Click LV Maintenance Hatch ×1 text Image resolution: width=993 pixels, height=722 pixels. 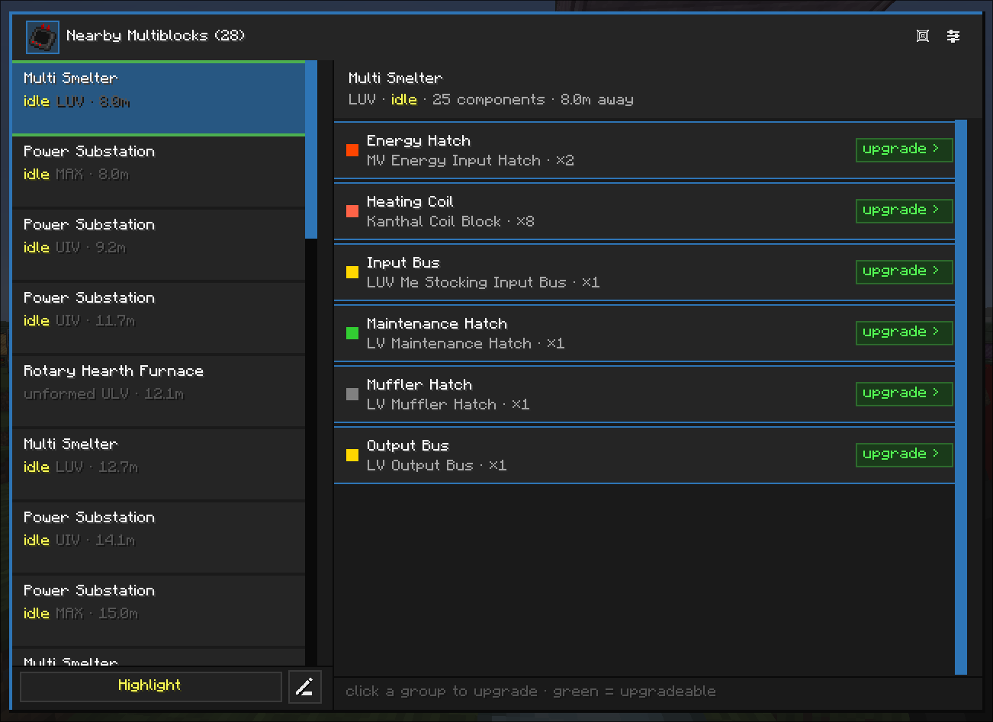(466, 344)
